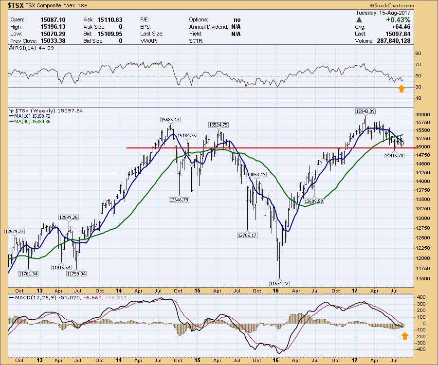Click the Prev Close value 15033.38

click(53, 41)
